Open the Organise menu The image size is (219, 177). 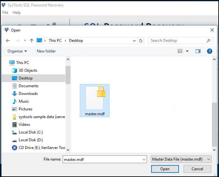coord(17,51)
